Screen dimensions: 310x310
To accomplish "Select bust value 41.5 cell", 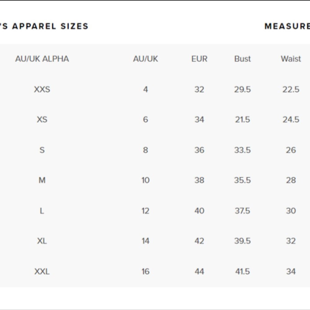I will tap(242, 271).
